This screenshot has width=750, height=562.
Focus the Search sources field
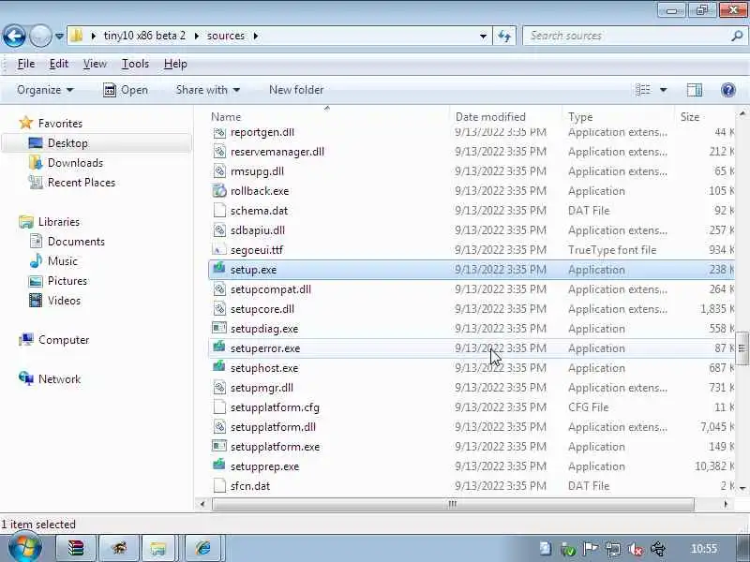click(x=625, y=36)
